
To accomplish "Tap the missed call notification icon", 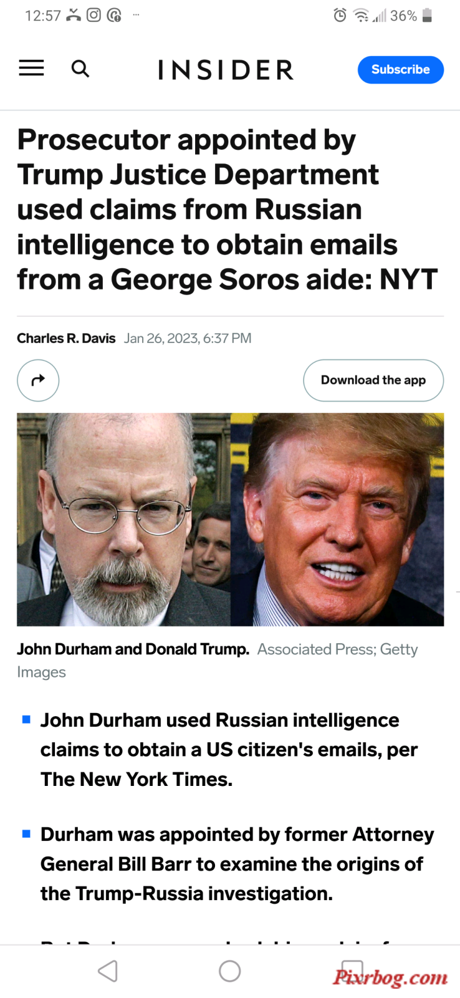I will (74, 15).
